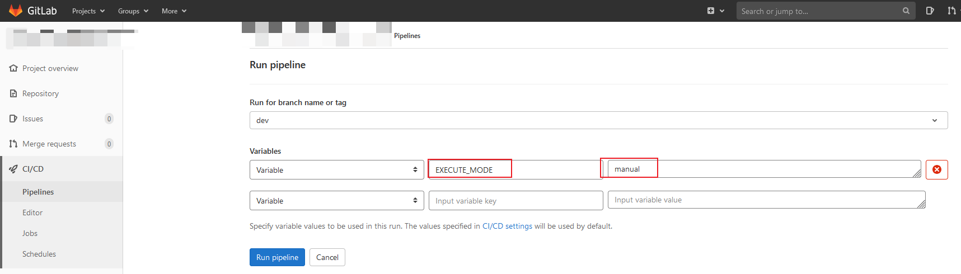This screenshot has height=274, width=961.
Task: Expand the Projects dropdown menu
Action: (88, 11)
